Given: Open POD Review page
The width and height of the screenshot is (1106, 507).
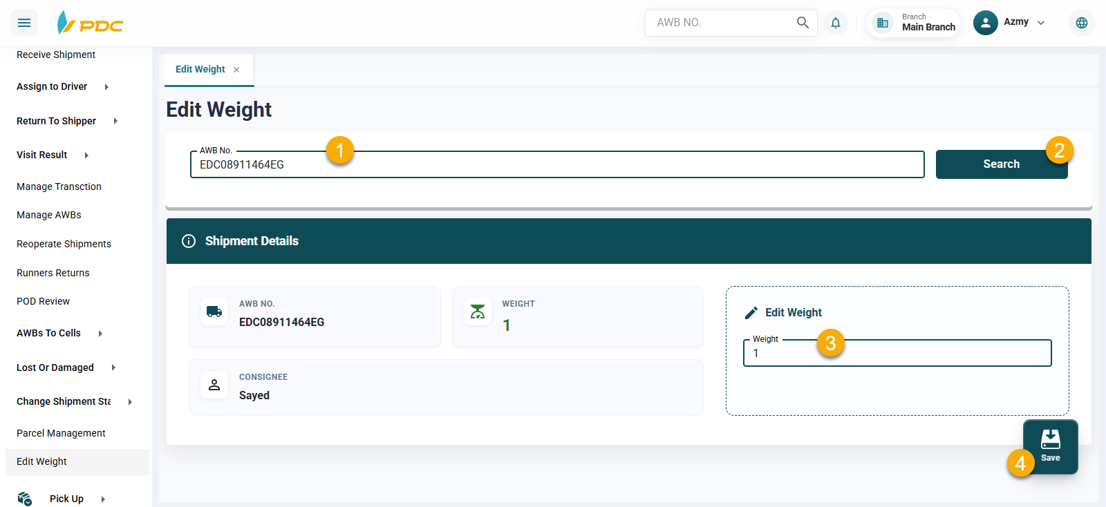Looking at the screenshot, I should tap(43, 301).
